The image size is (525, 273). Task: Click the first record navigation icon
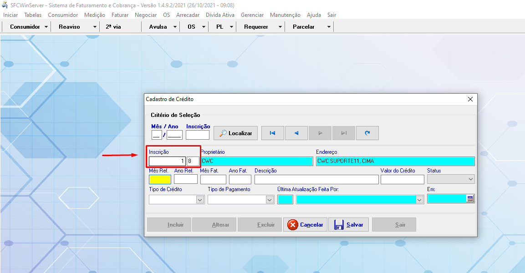coord(273,133)
